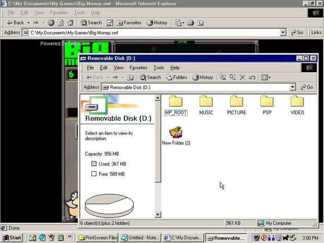Image resolution: width=324 pixels, height=243 pixels.
Task: Click Go button in Removable Disk window
Action: [307, 87]
